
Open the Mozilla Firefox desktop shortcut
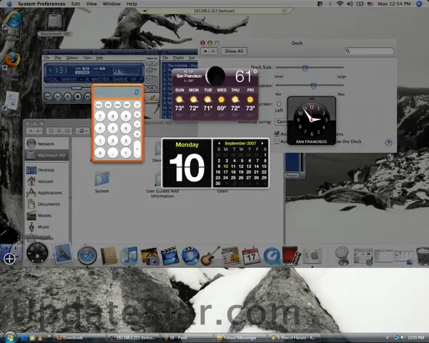point(11,60)
